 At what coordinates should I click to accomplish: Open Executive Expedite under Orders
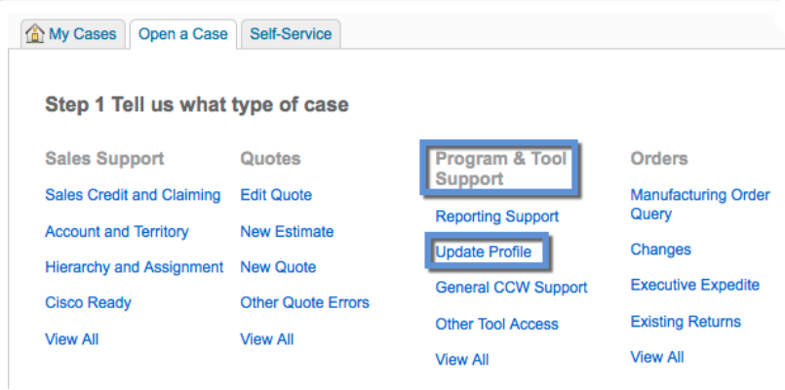point(695,285)
